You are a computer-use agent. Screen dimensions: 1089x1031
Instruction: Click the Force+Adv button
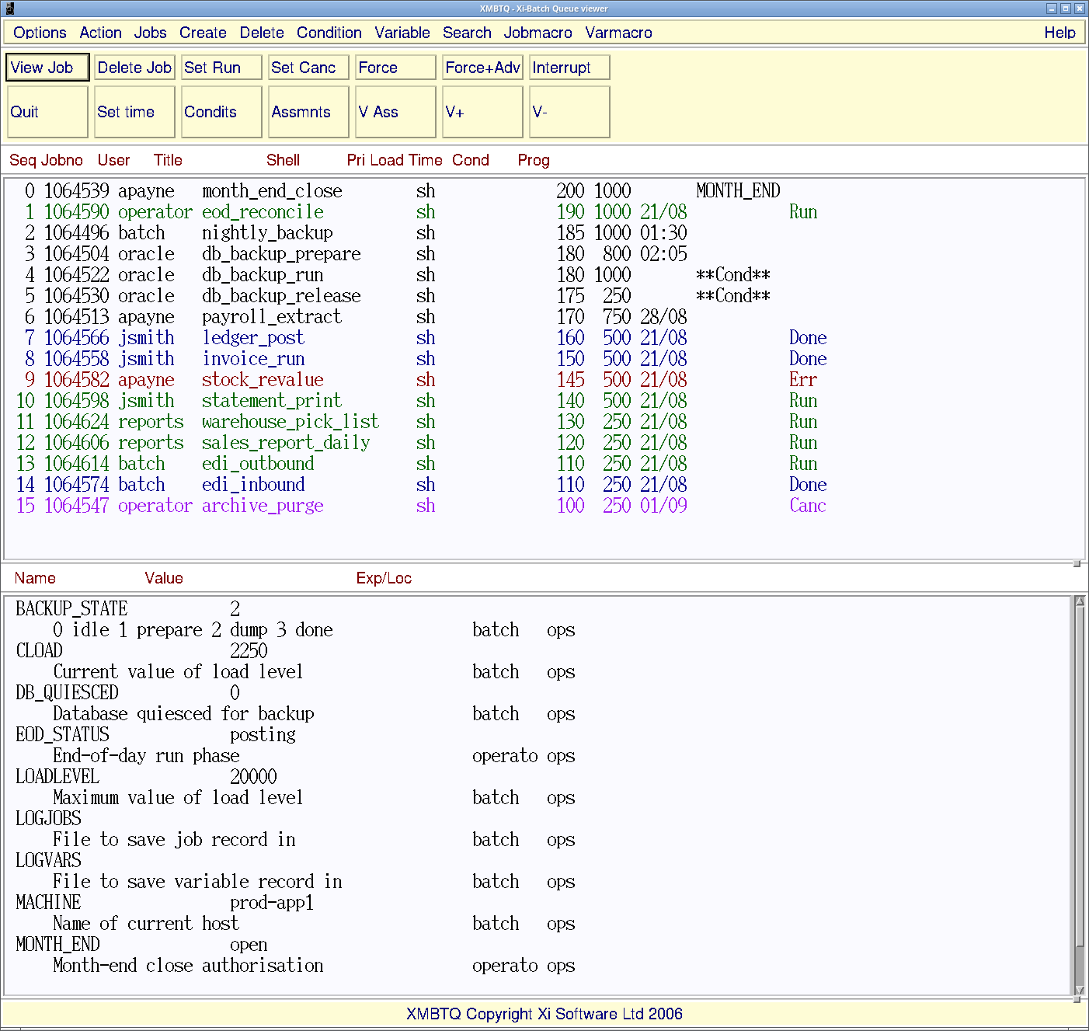pyautogui.click(x=482, y=68)
